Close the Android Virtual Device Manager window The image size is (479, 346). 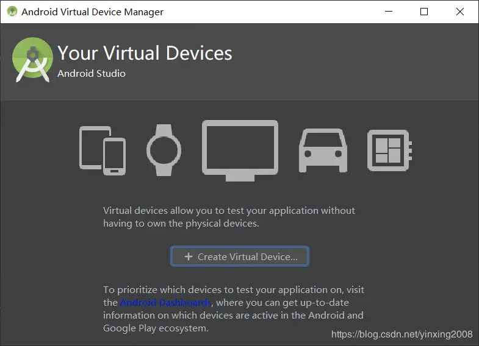click(459, 12)
